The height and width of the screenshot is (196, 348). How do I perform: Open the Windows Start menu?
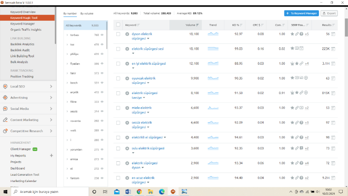(6, 192)
